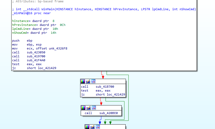Image resolution: width=215 pixels, height=129 pixels.
Task: Select the lpCmdLine= dword ptr 10h line
Action: 35,29
